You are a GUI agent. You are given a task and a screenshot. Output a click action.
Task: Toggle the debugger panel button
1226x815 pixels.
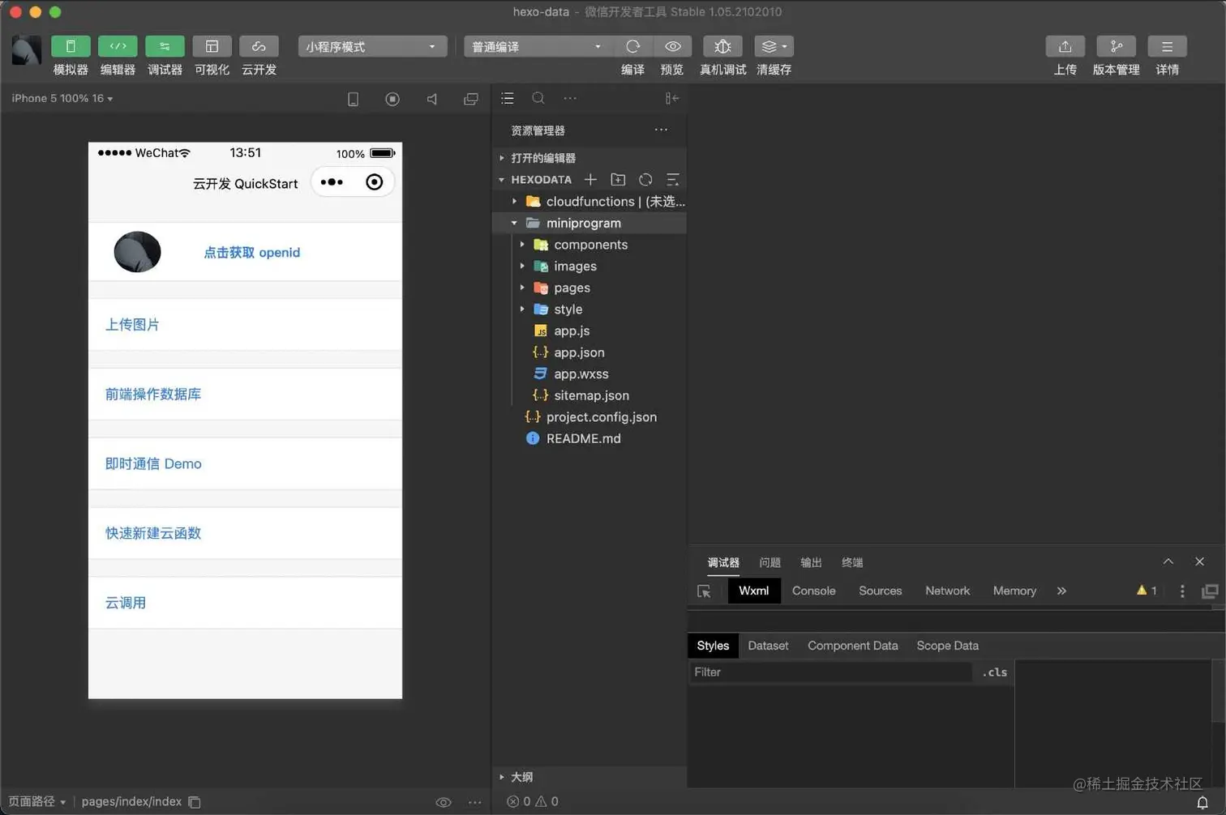point(165,47)
